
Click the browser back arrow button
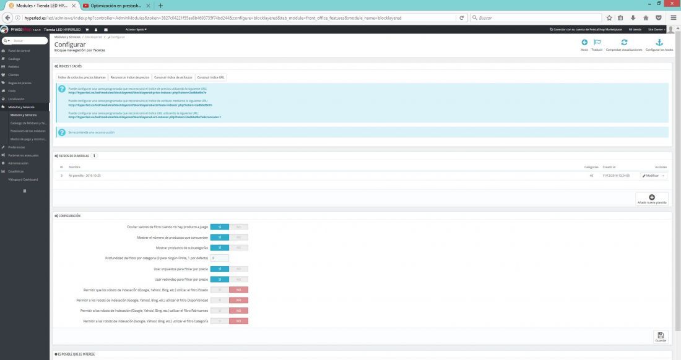(x=7, y=18)
